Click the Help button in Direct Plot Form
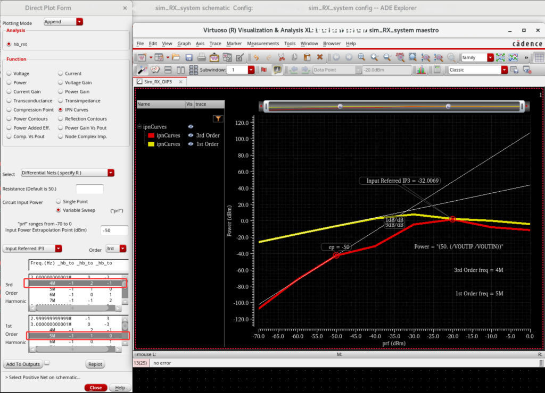The width and height of the screenshot is (545, 393). click(120, 388)
